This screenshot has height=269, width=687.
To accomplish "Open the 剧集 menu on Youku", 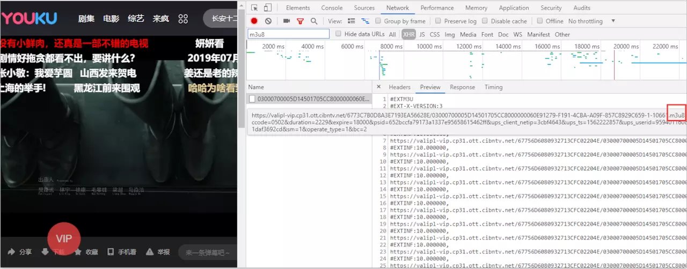I will pyautogui.click(x=86, y=19).
